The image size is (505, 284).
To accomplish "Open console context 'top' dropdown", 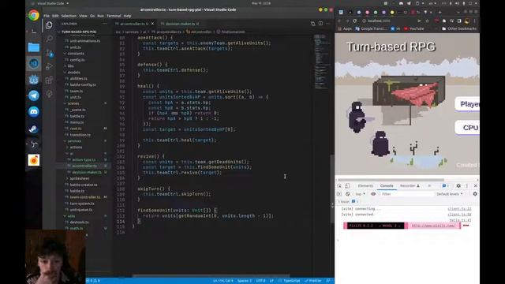I will click(360, 194).
